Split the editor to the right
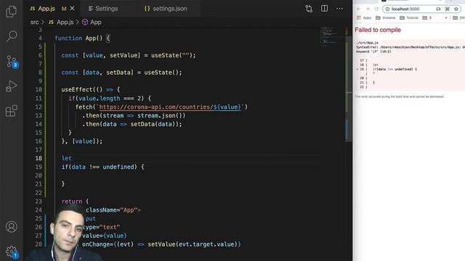Image resolution: width=465 pixels, height=261 pixels. point(324,9)
